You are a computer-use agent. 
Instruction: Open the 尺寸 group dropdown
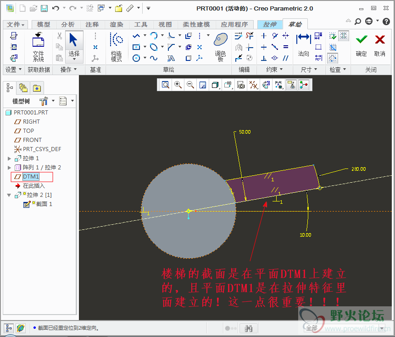coord(309,70)
